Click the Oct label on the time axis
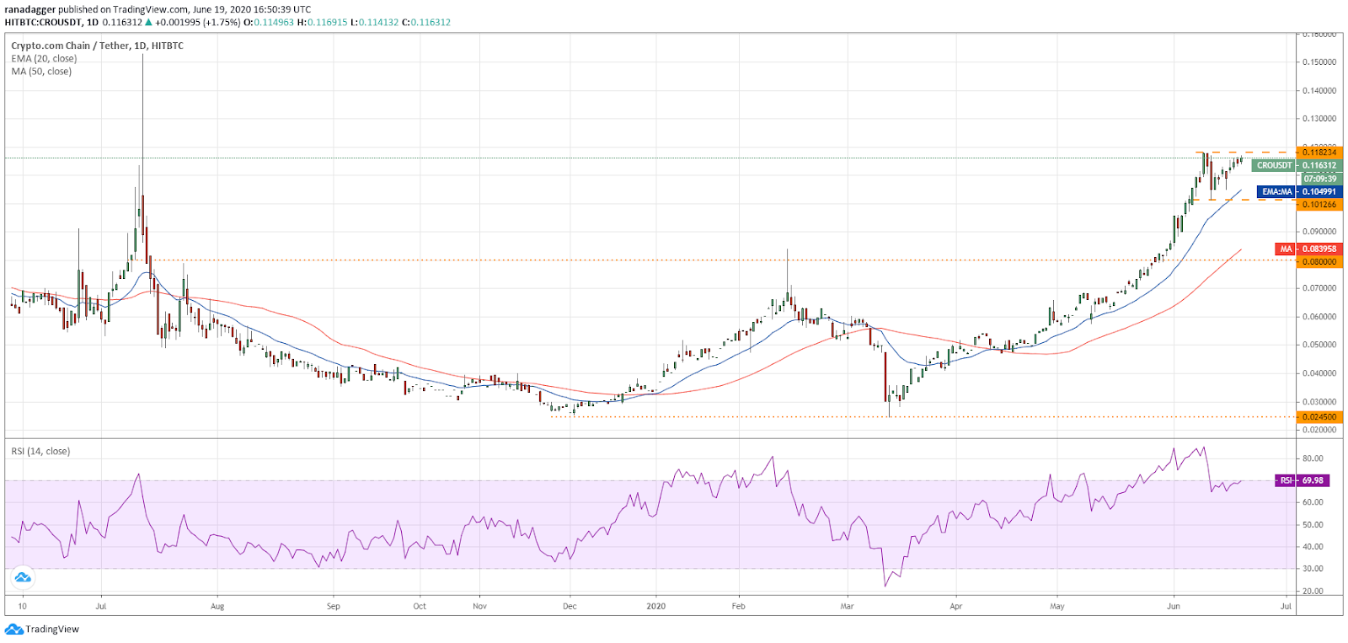 (x=420, y=607)
